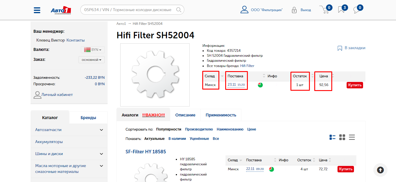Sort the HY 18585 table by Цена arrows
This screenshot has width=396, height=182.
(330, 160)
